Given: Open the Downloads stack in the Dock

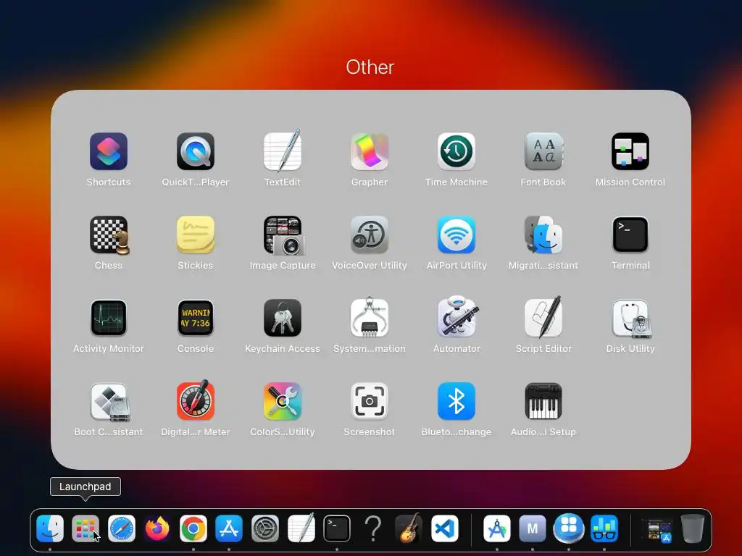Looking at the screenshot, I should 656,529.
